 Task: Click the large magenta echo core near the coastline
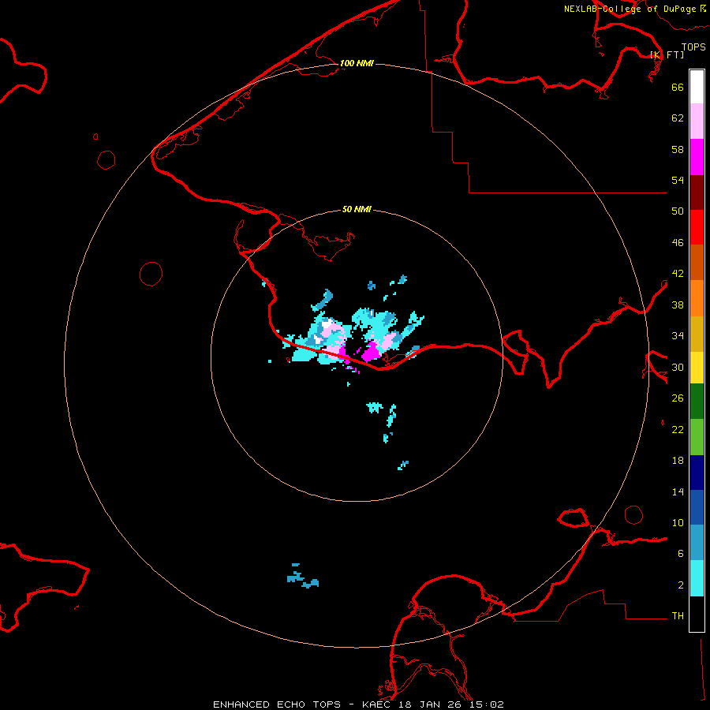[x=372, y=351]
